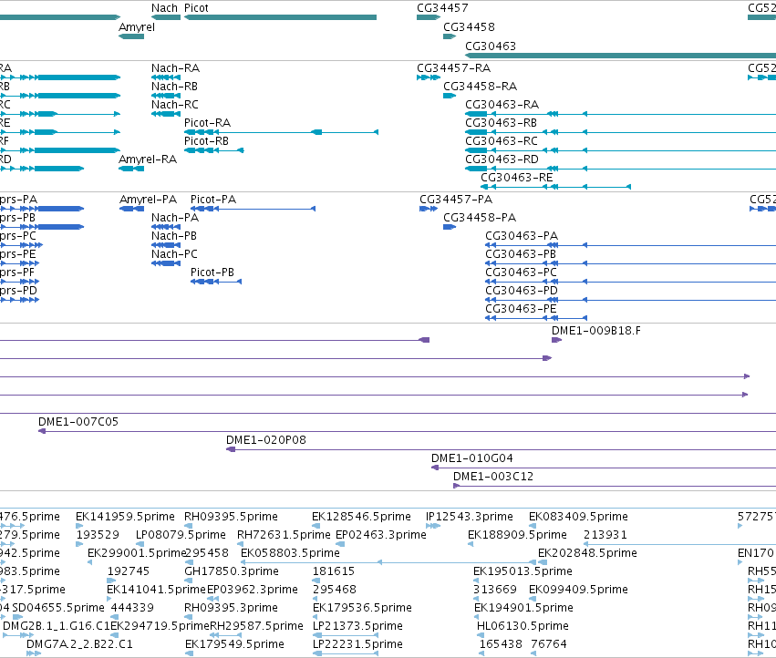Viewport: 776px width, 658px height.
Task: Select EST LP08079.5prime
Action: [x=181, y=535]
